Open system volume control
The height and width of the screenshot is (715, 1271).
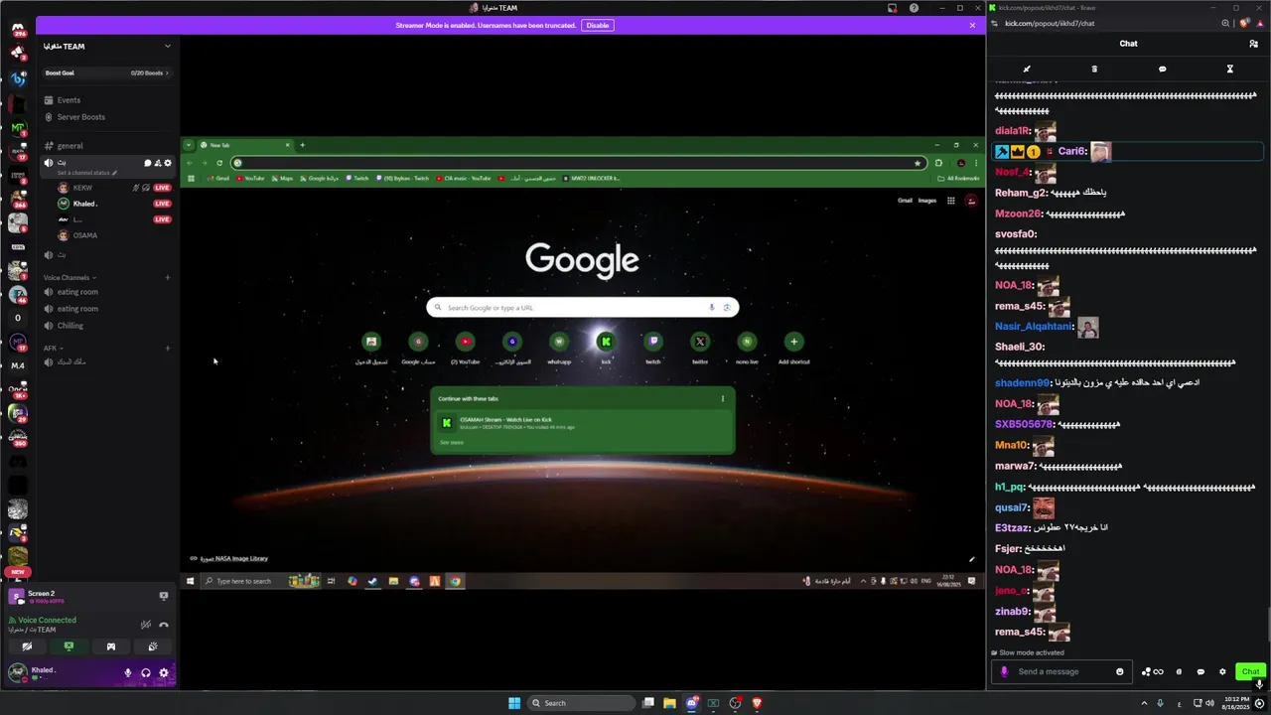click(x=1210, y=703)
